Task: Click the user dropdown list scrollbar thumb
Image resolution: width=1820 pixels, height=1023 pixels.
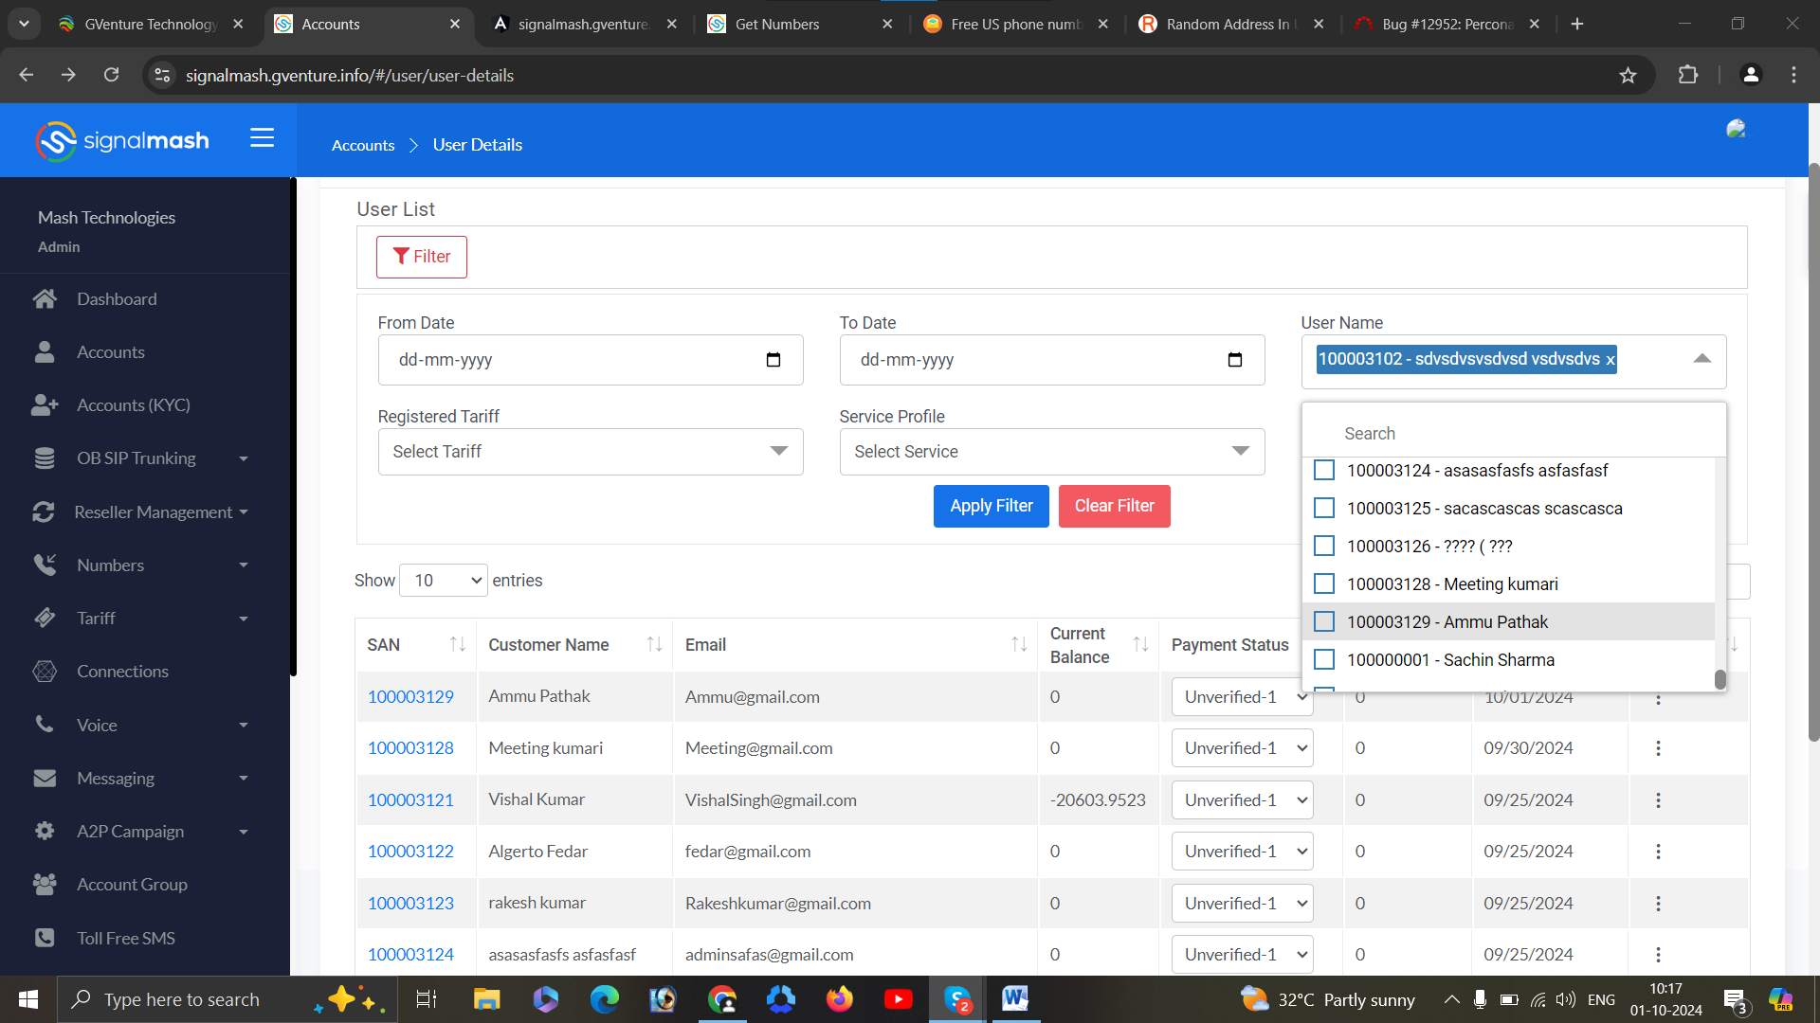Action: [1720, 679]
